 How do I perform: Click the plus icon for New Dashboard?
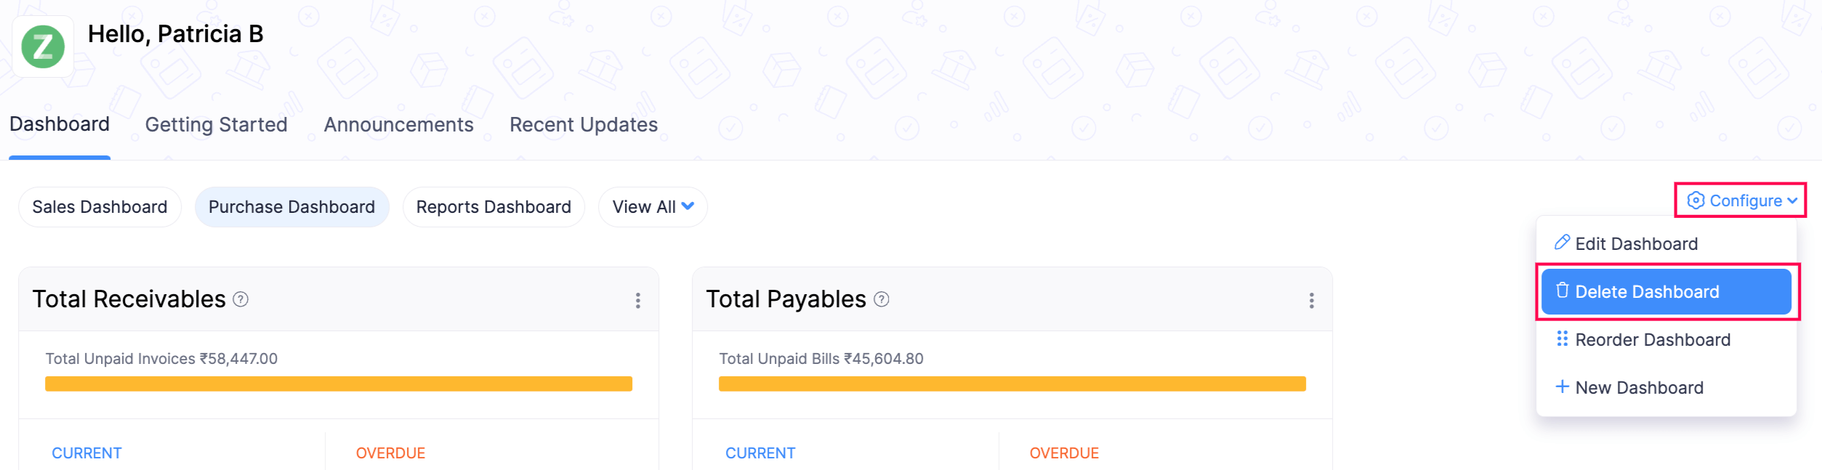(x=1563, y=386)
